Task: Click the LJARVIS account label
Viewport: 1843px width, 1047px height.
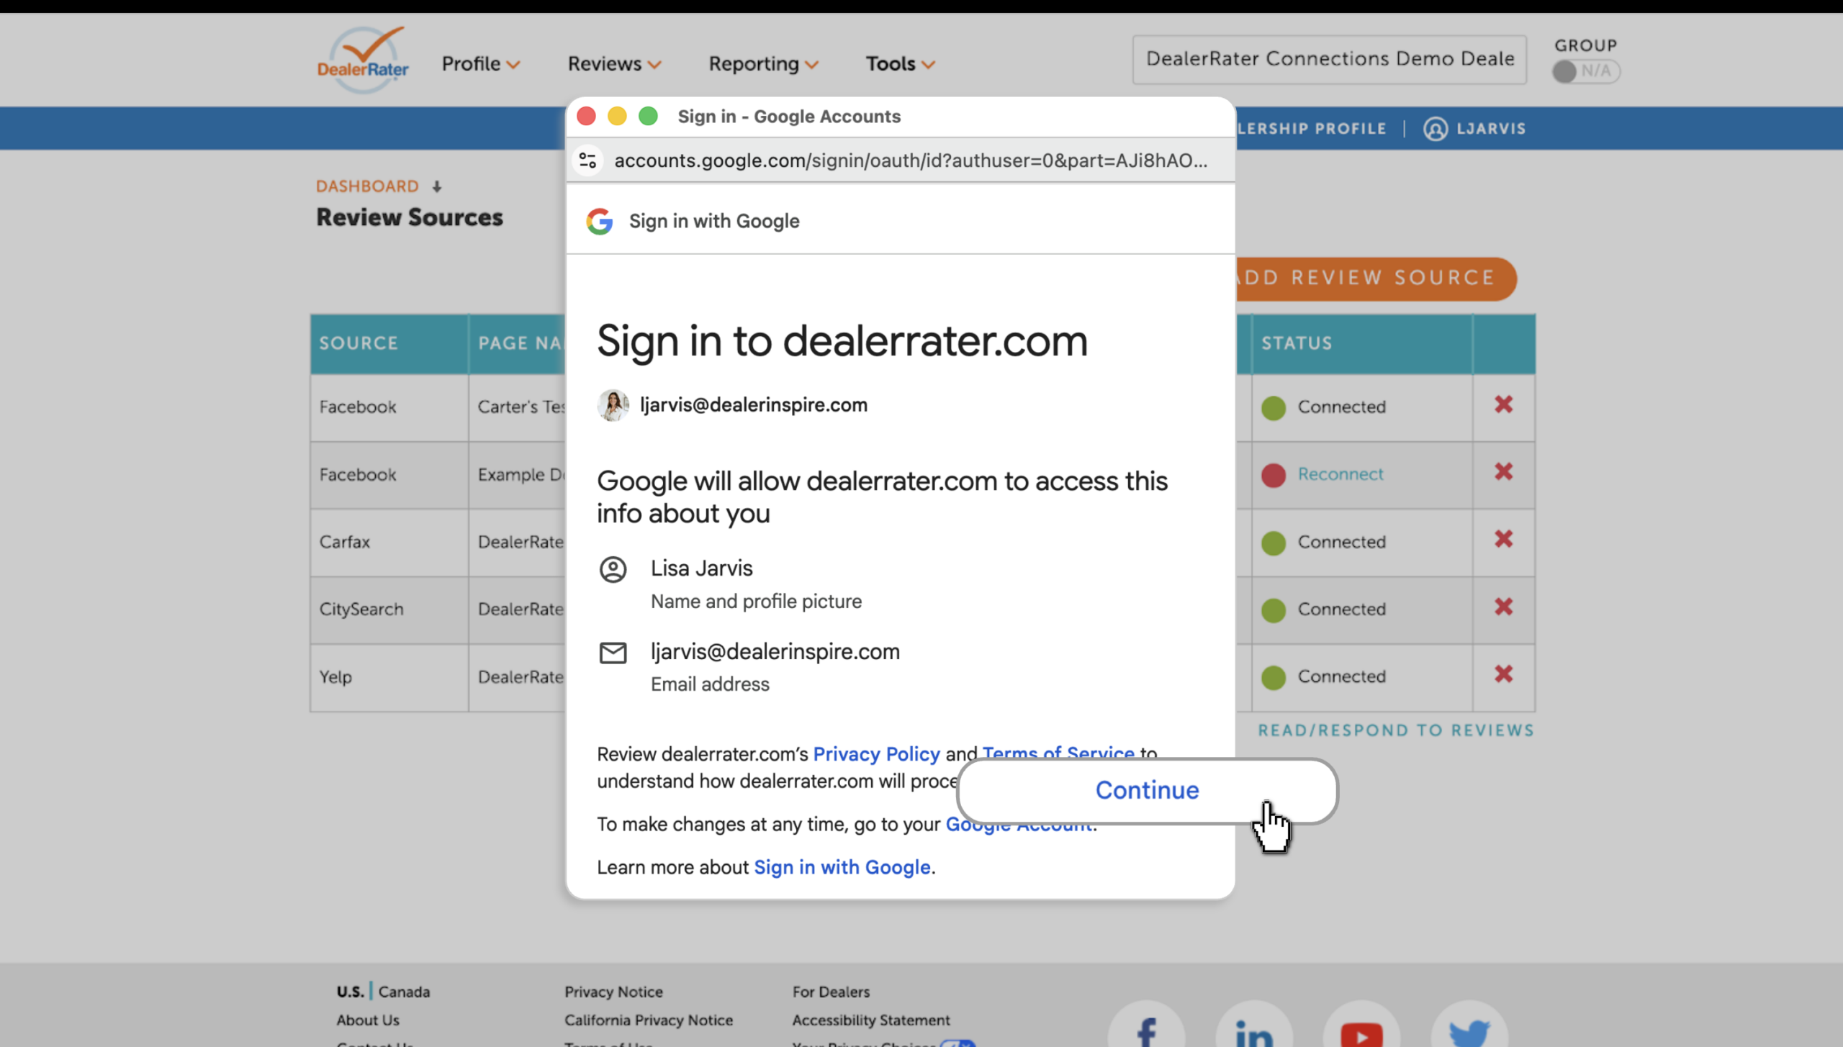Action: pyautogui.click(x=1491, y=129)
